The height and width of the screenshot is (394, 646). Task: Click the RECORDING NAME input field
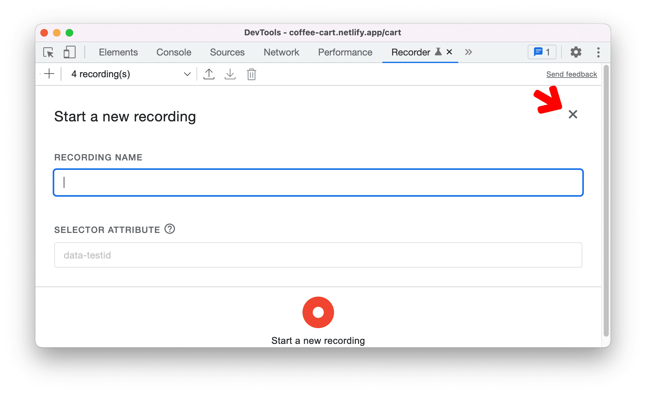[x=318, y=182]
